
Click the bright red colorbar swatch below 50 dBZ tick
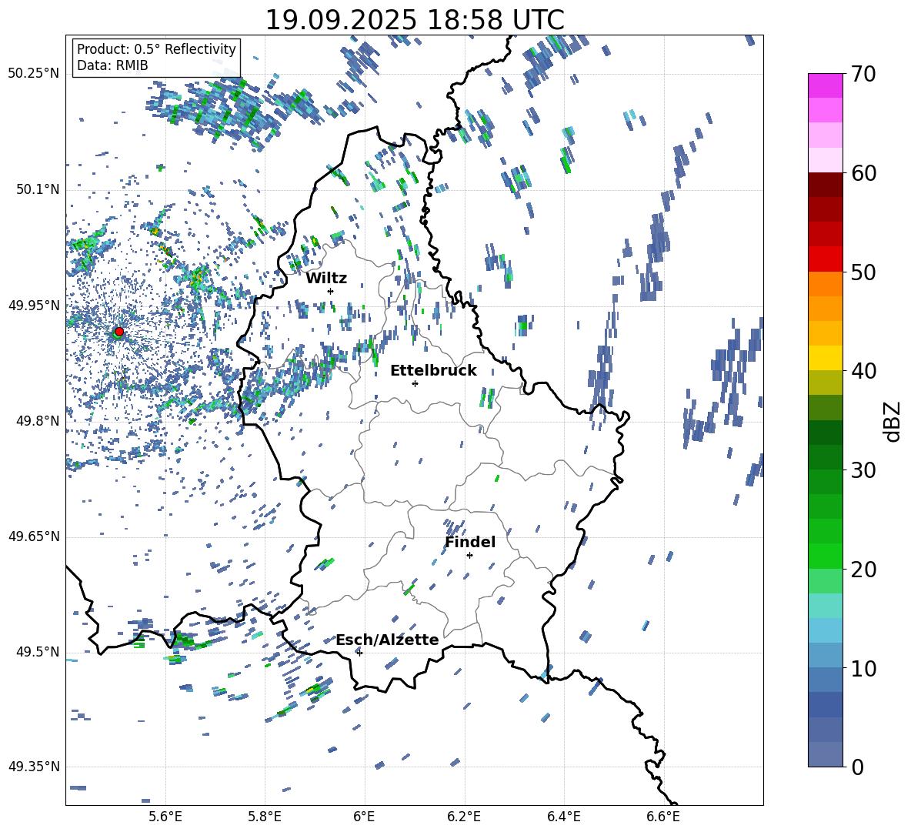pos(825,259)
